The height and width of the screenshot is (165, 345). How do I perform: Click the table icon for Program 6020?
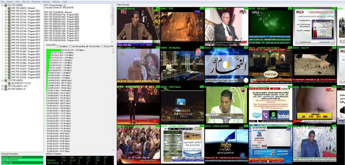[x=9, y=49]
